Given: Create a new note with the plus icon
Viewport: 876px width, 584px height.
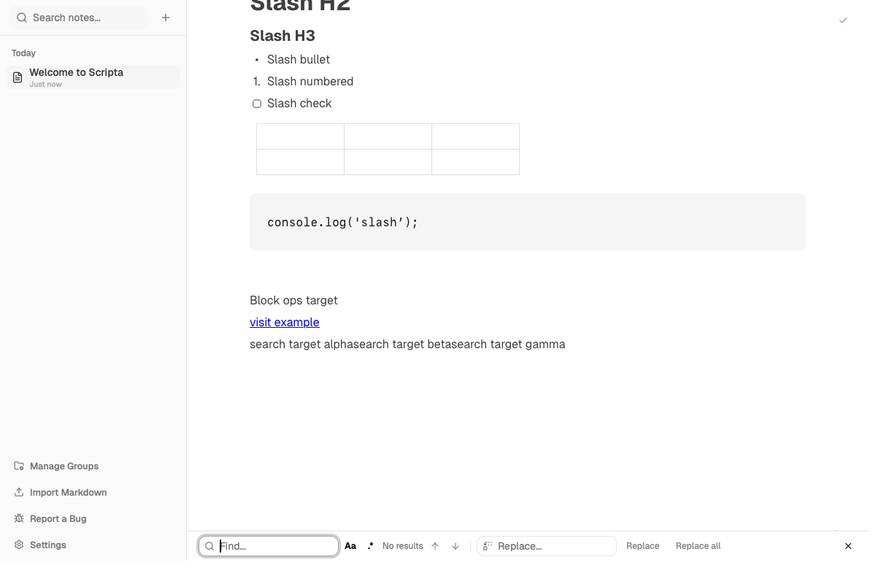Looking at the screenshot, I should 166,17.
